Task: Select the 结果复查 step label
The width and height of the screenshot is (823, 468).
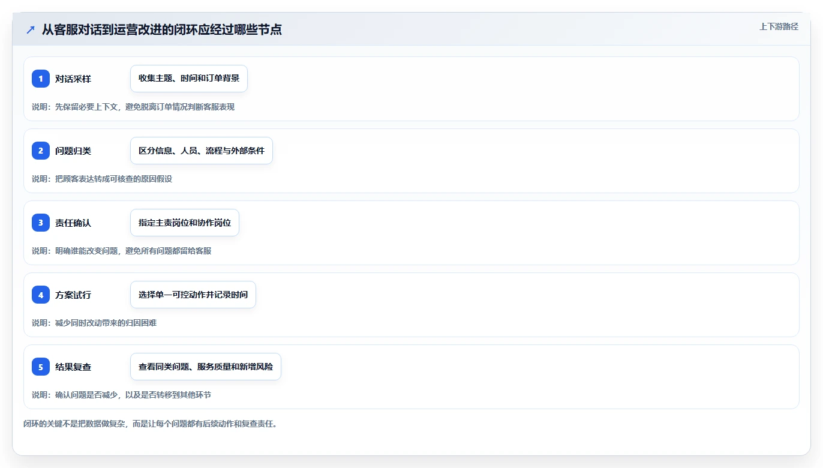Action: click(73, 367)
